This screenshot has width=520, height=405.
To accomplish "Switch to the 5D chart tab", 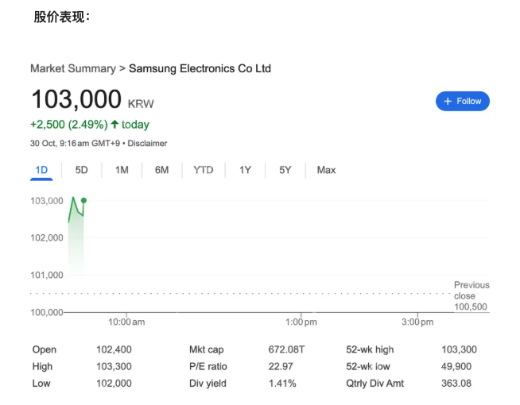I will click(82, 170).
